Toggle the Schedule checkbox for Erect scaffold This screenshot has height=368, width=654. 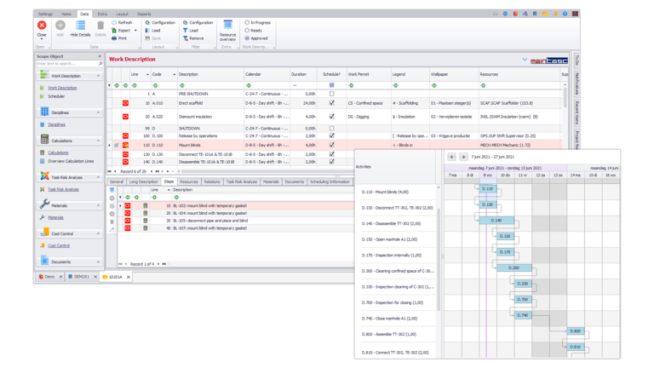(331, 103)
